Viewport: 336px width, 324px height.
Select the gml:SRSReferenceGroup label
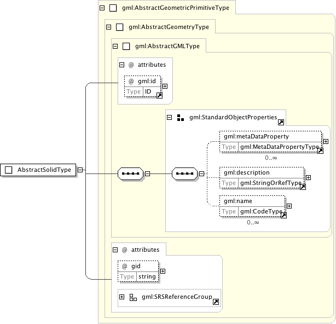pos(177,297)
